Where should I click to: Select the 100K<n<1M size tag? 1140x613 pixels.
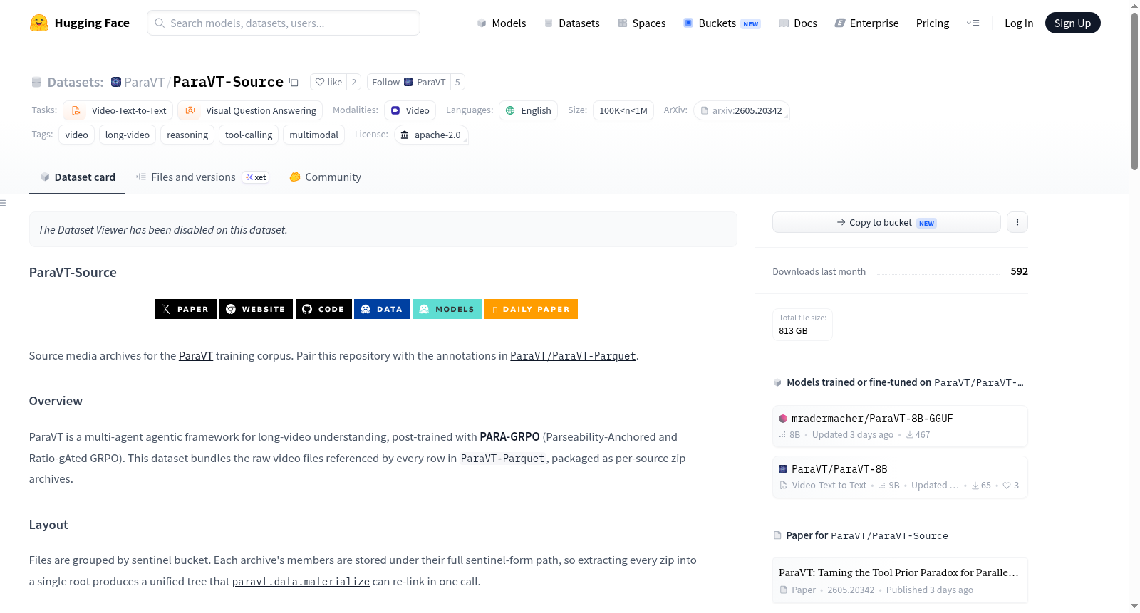pos(623,110)
